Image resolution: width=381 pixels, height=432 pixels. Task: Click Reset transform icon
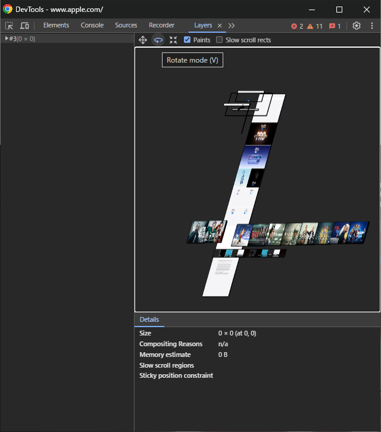pyautogui.click(x=173, y=40)
